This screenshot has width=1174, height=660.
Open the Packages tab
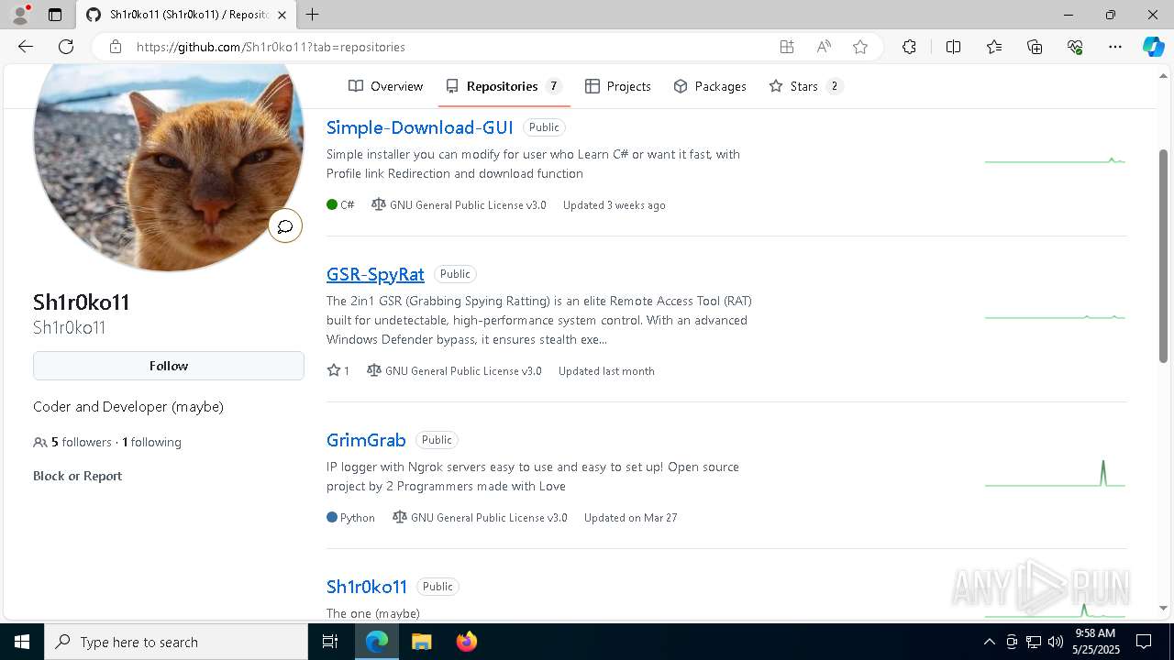click(710, 86)
